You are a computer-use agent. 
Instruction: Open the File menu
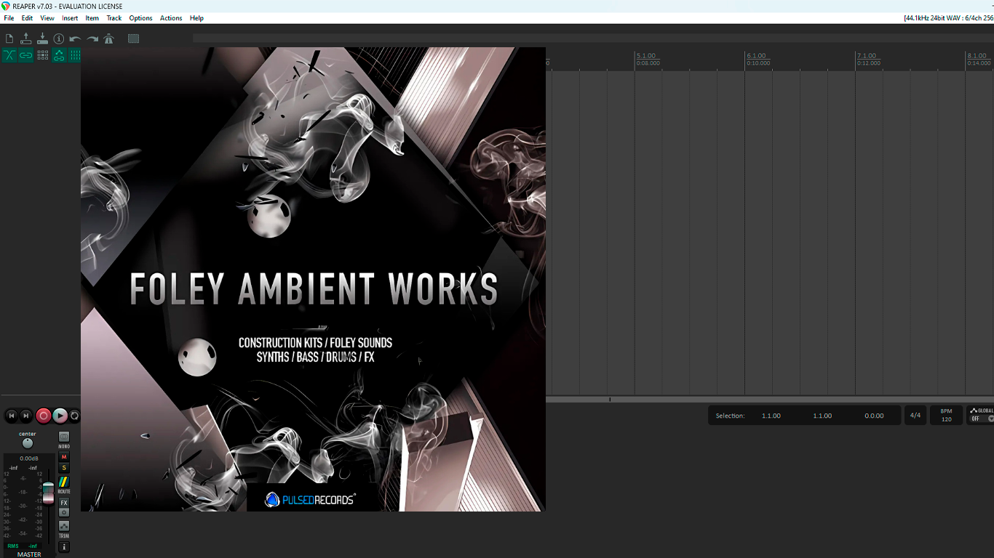[x=9, y=18]
